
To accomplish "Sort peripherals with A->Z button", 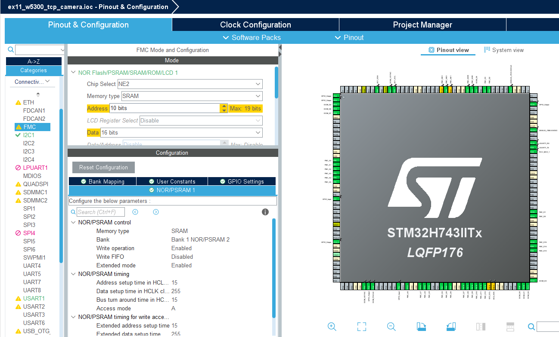I will click(x=33, y=61).
